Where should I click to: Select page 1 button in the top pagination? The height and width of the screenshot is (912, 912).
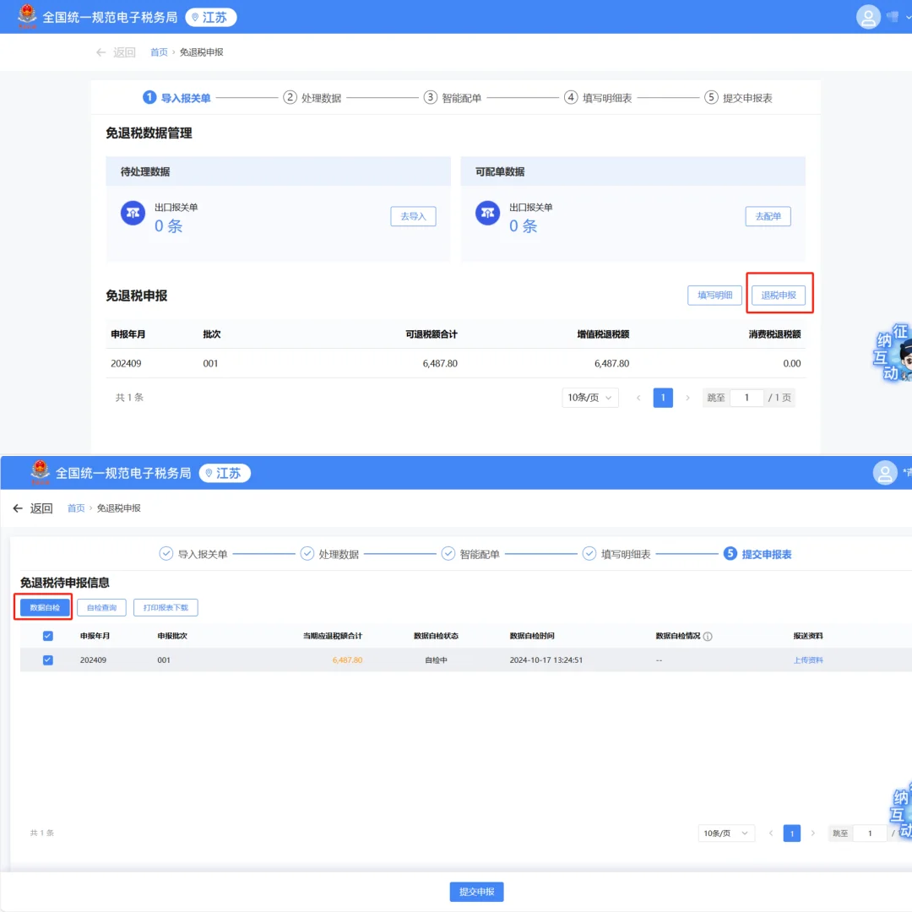click(663, 398)
